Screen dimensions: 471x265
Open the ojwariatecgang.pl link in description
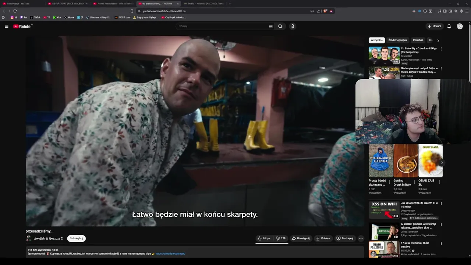(170, 254)
